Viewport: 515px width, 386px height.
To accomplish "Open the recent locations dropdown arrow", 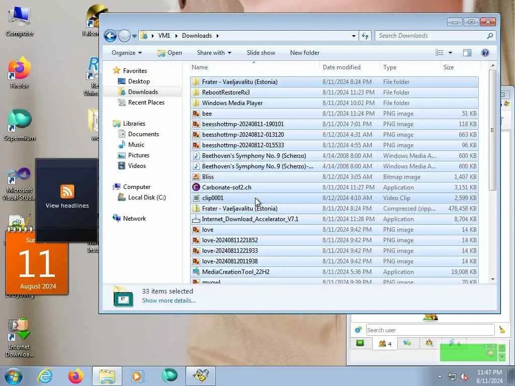I will click(x=134, y=36).
